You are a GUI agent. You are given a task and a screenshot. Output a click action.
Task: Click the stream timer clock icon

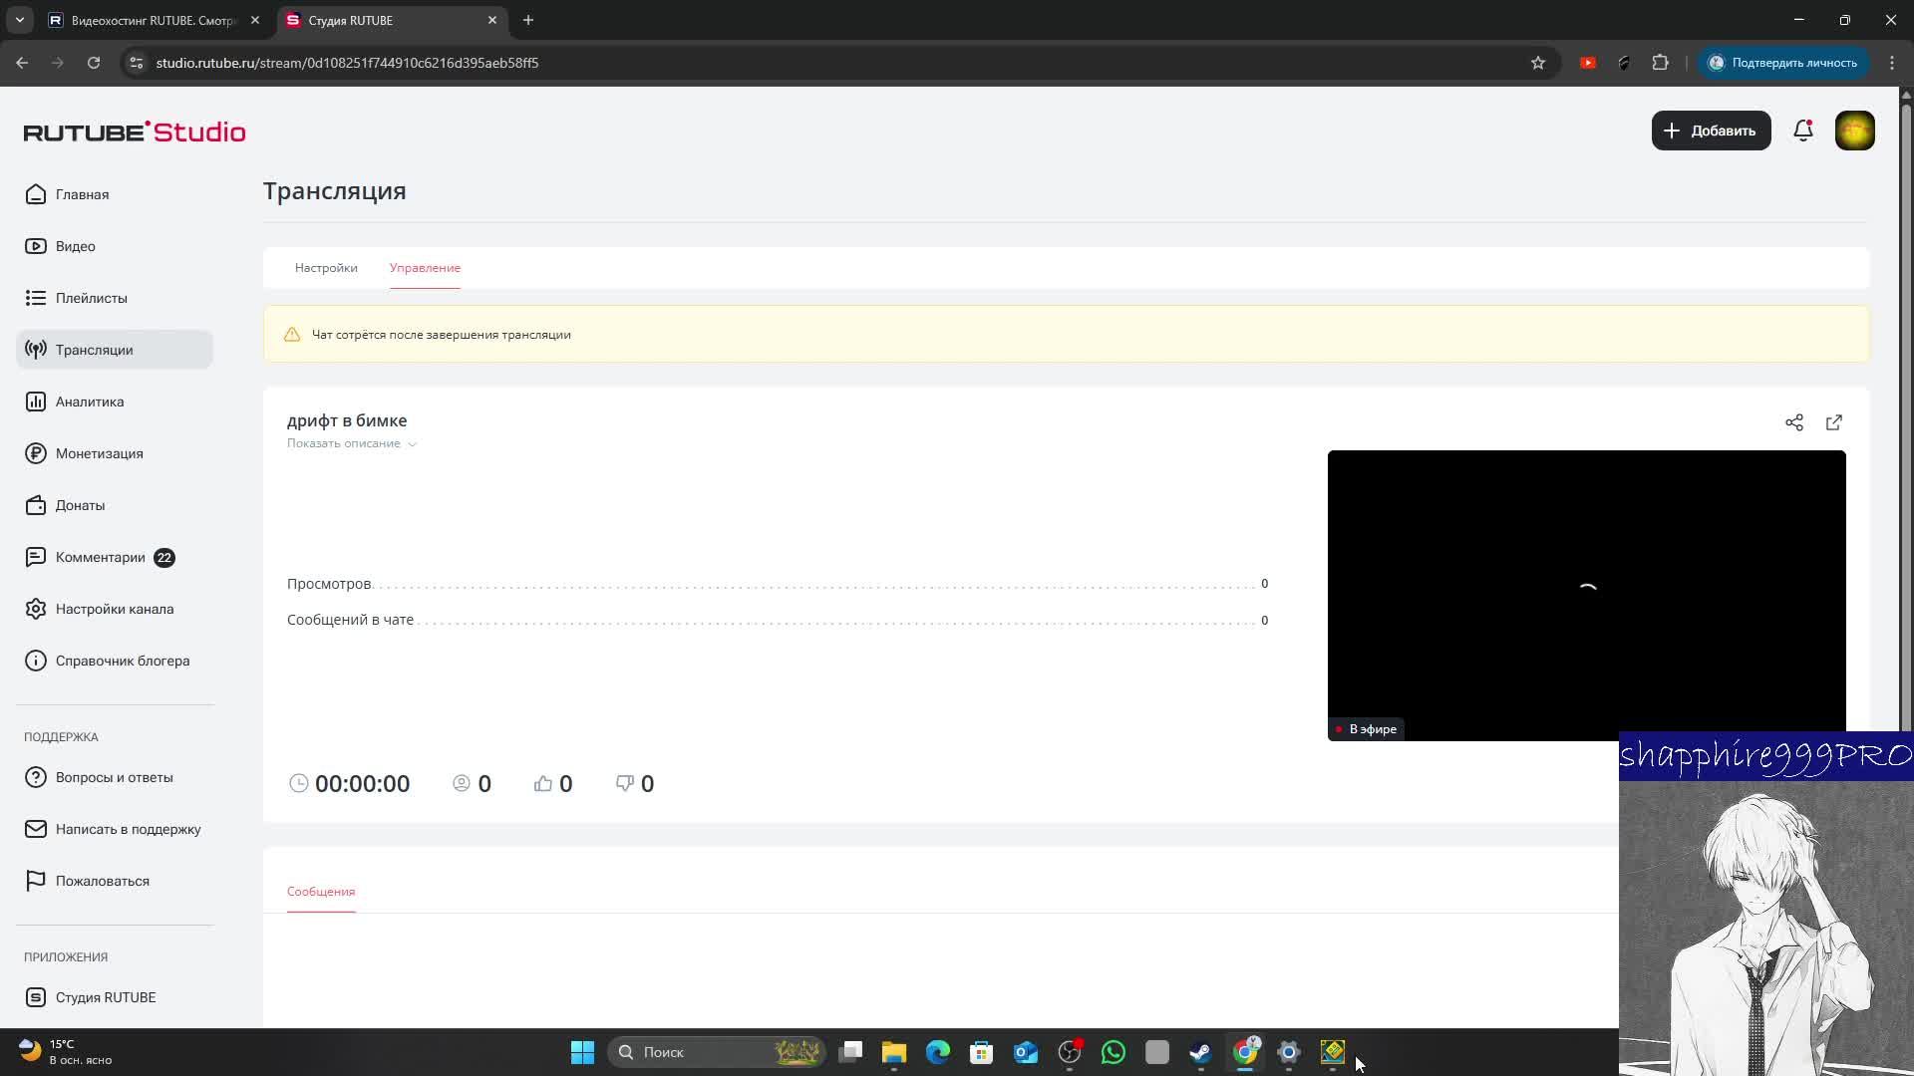(x=298, y=783)
